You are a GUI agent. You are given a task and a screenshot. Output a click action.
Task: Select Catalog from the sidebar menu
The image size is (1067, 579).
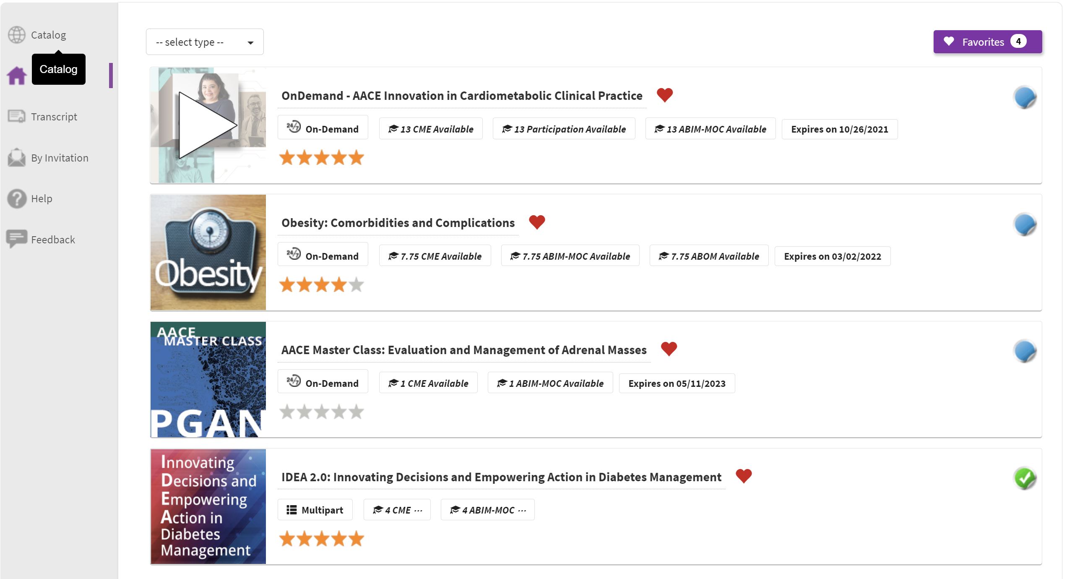pyautogui.click(x=47, y=35)
